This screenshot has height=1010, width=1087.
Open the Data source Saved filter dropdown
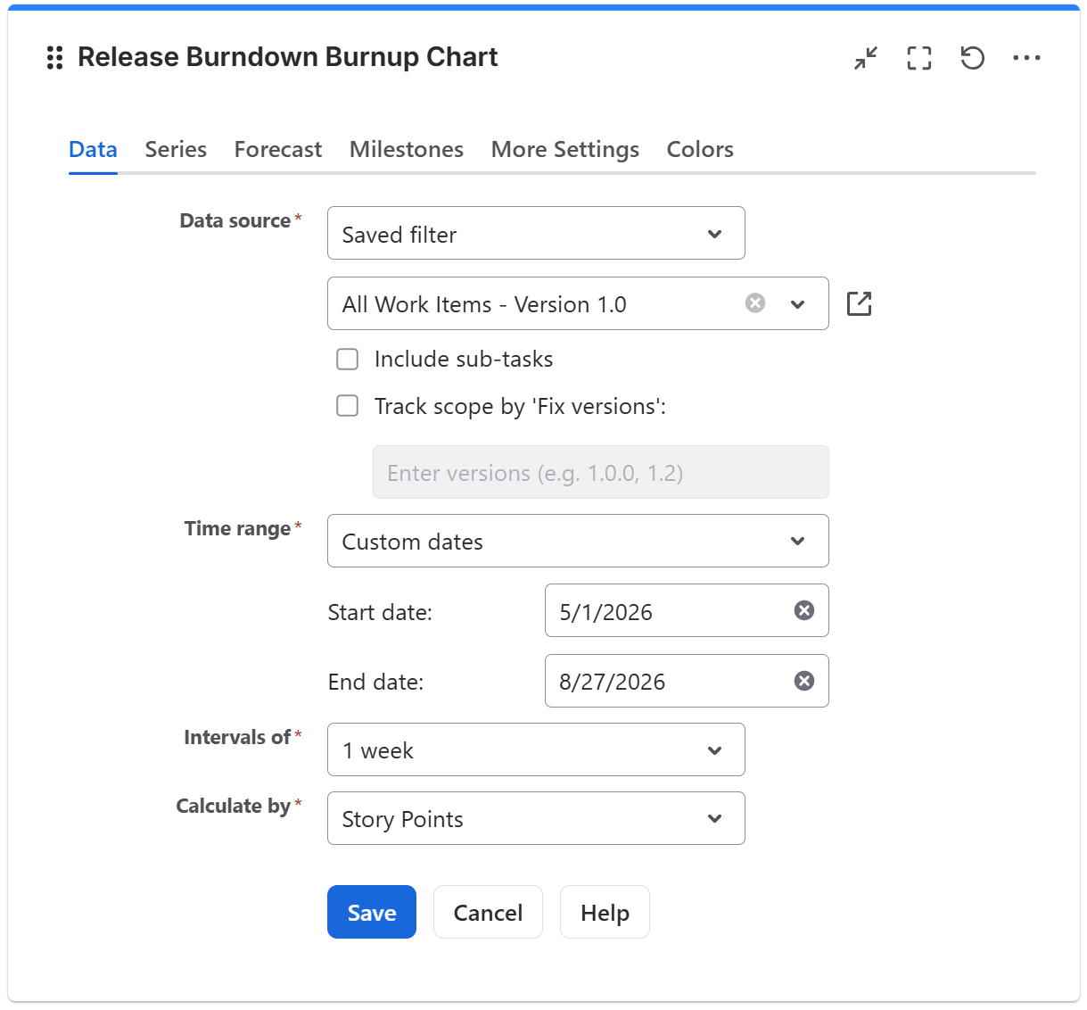536,233
